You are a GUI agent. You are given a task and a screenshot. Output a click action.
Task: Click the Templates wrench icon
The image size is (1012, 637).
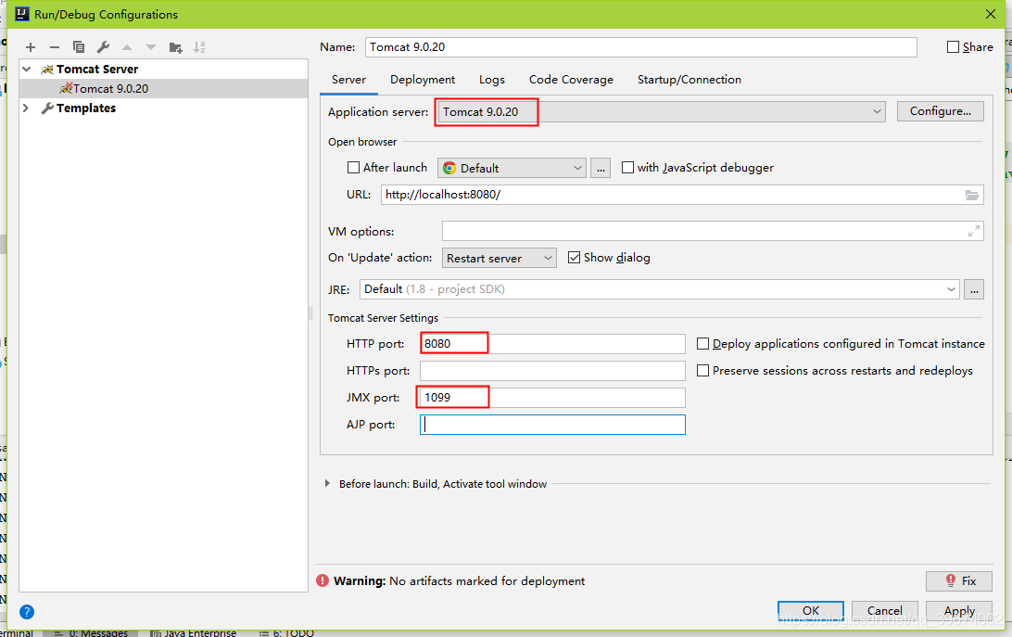click(x=47, y=108)
